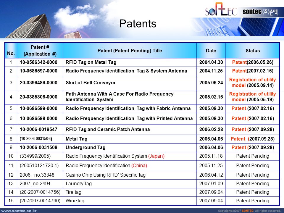The width and height of the screenshot is (284, 213).
Task: Click the status 'Patent(2006.05.26)'
Action: pos(253,62)
